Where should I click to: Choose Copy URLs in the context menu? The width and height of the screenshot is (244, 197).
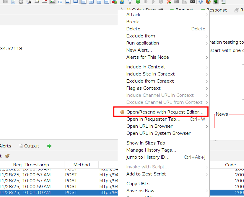pos(138,184)
